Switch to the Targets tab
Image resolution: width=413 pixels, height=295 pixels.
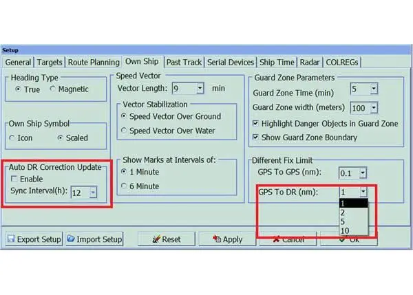point(50,63)
